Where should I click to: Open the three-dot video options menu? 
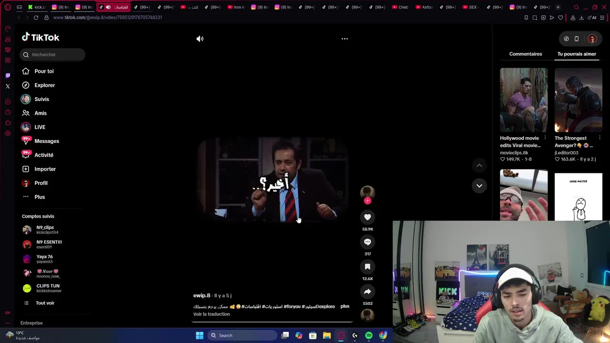tap(345, 39)
